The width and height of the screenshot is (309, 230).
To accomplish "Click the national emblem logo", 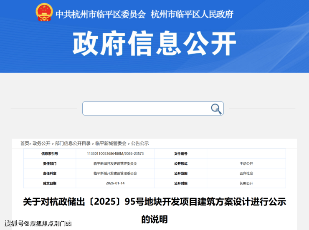I will pyautogui.click(x=44, y=12).
